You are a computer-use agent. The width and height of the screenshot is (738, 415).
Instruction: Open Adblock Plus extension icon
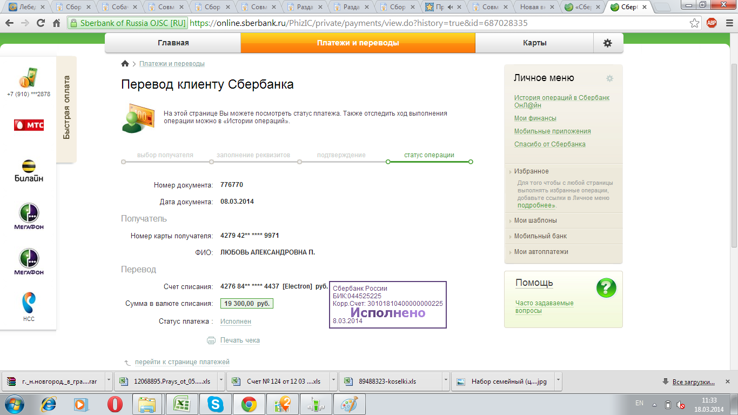pos(712,23)
